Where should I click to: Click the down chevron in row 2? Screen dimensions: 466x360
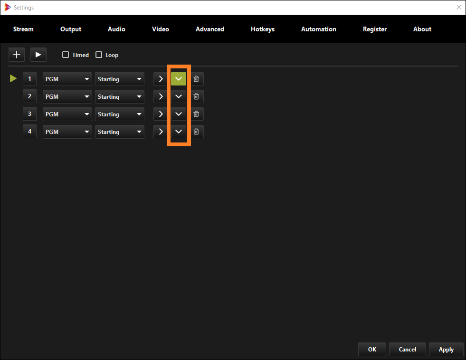[x=179, y=96]
